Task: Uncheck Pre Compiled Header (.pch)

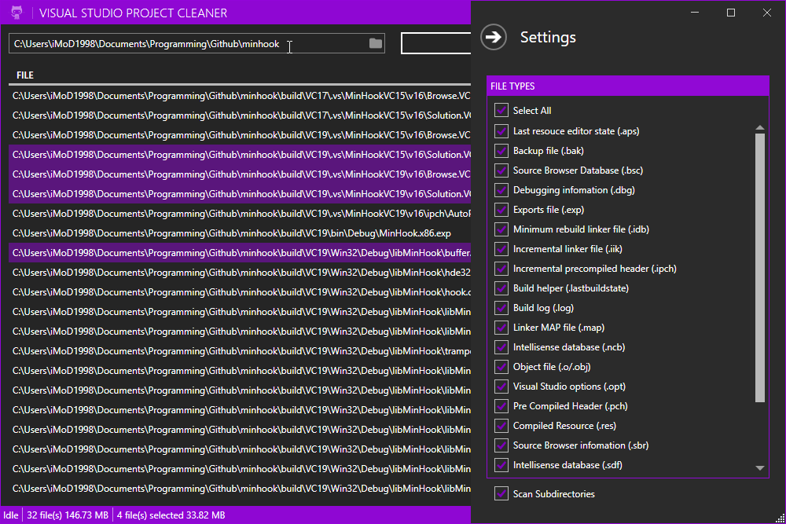Action: (x=501, y=406)
